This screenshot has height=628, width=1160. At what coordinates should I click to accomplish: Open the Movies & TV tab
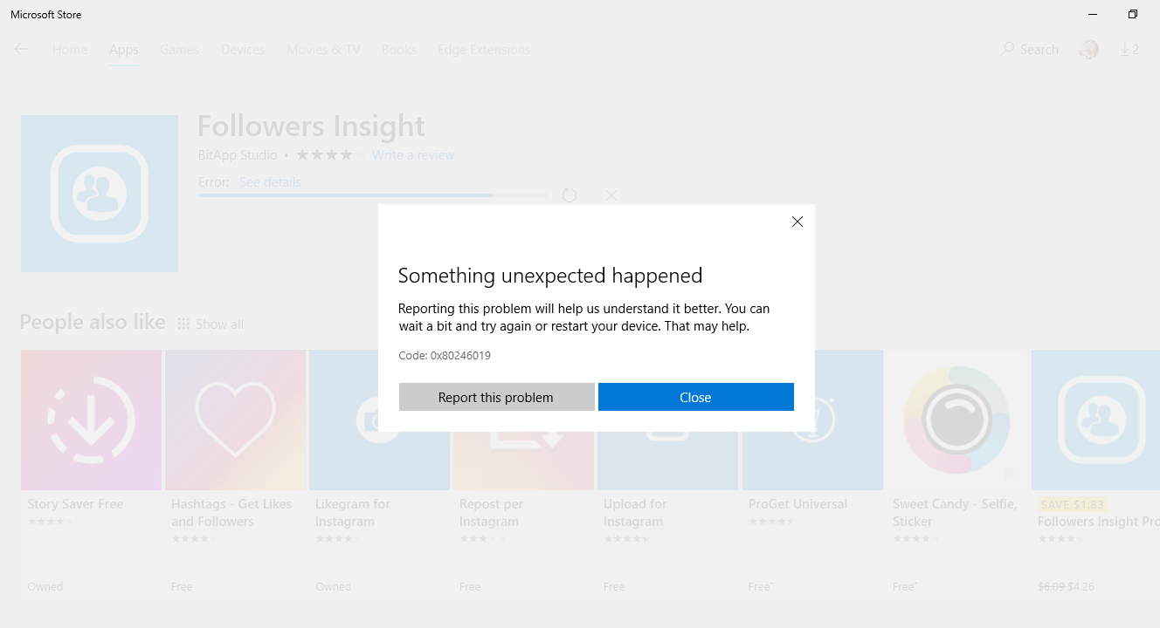pos(323,50)
